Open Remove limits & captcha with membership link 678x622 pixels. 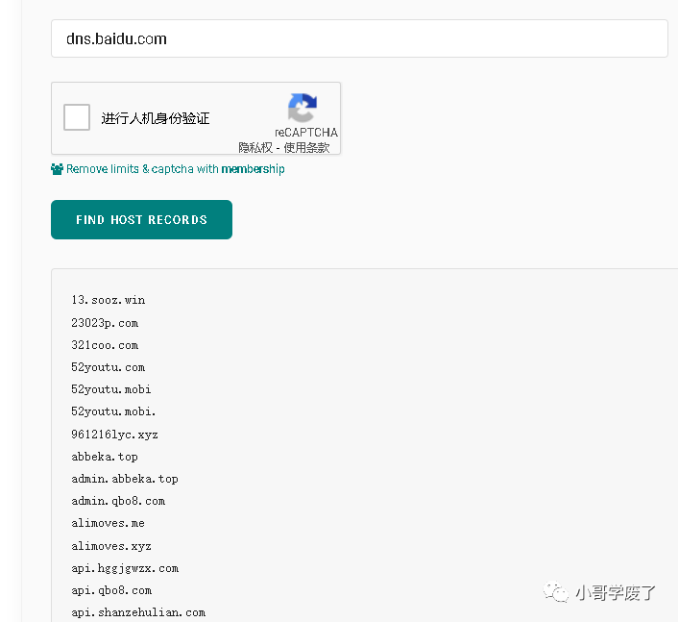pos(175,169)
